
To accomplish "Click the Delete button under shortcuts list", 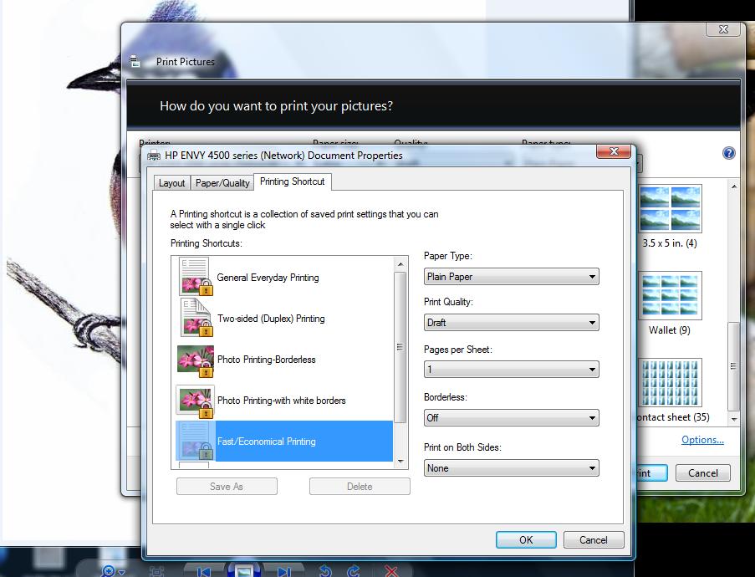I will (x=360, y=487).
